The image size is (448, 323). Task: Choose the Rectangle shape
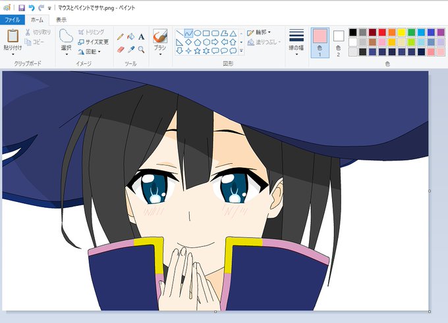coord(206,34)
